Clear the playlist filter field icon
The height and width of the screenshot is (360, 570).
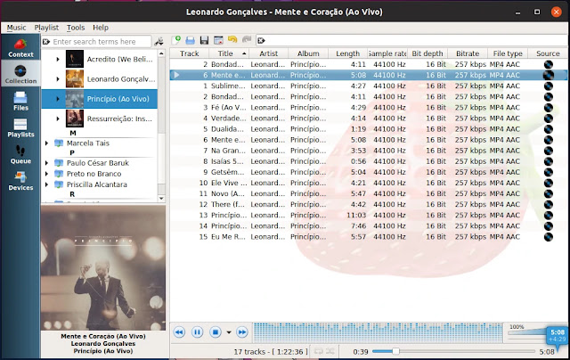click(x=261, y=40)
